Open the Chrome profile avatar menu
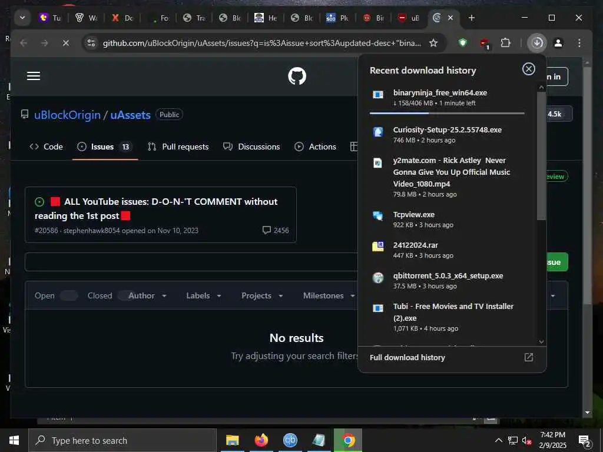The height and width of the screenshot is (452, 603). [558, 42]
